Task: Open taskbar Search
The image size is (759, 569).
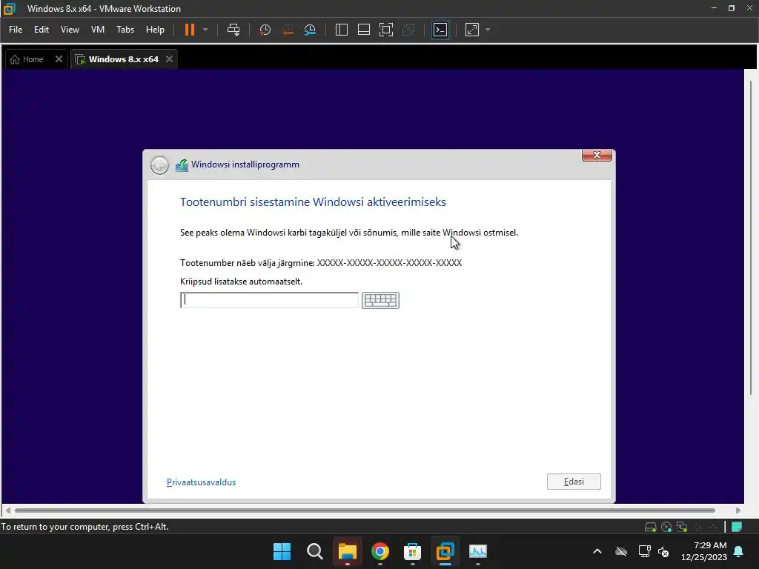Action: point(314,551)
